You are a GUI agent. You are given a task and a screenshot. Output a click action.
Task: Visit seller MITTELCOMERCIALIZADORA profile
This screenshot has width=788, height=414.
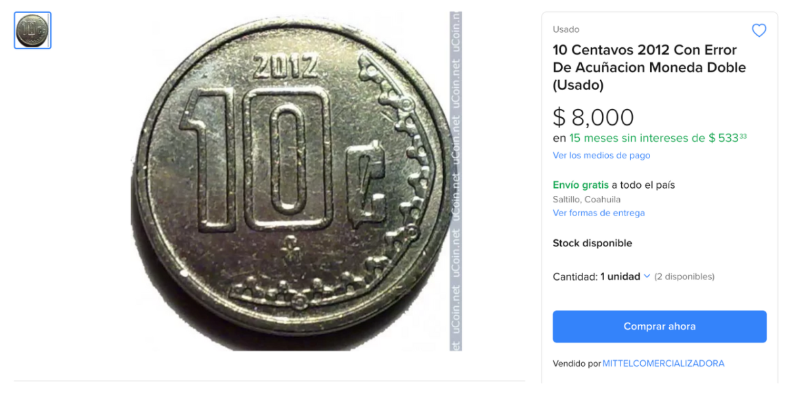pyautogui.click(x=663, y=363)
